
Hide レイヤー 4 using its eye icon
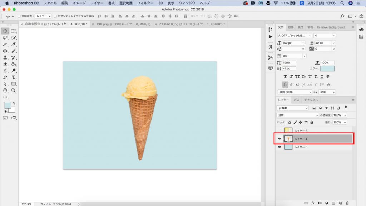pyautogui.click(x=280, y=139)
